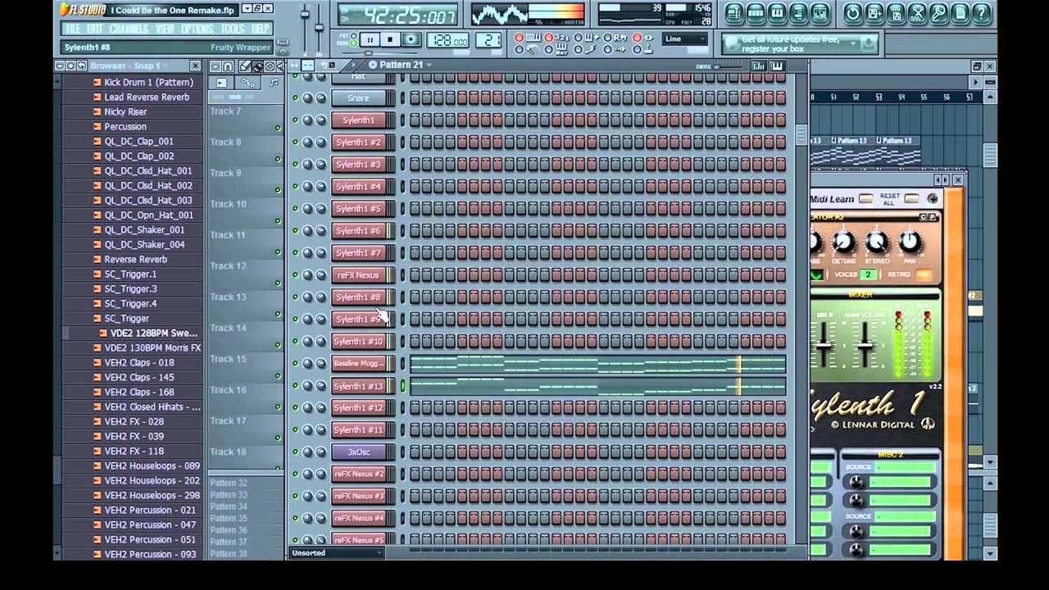
Task: Select the Bassline Mogg channel button
Action: coord(358,363)
